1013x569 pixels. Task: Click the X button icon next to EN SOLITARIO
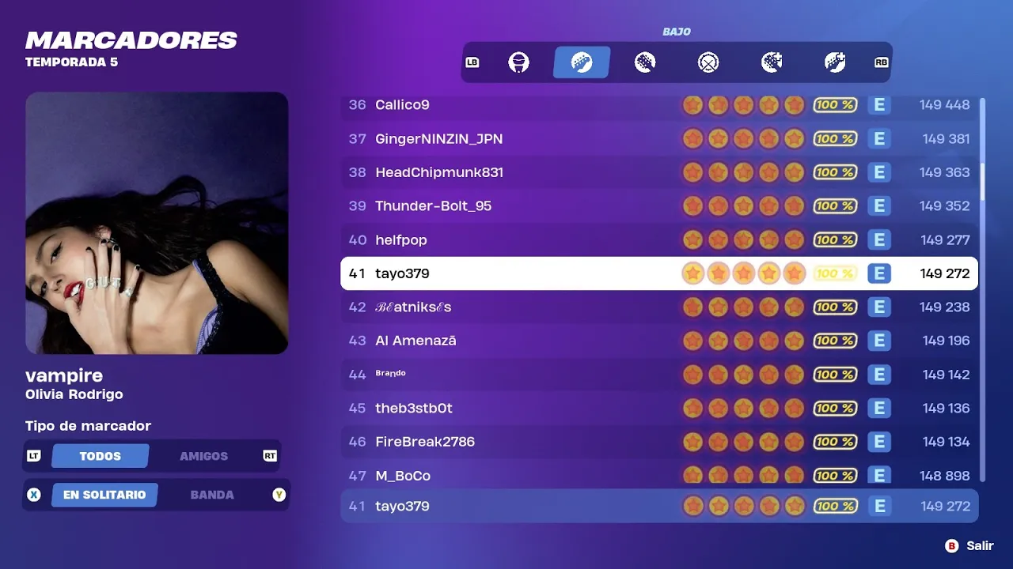[x=34, y=495]
